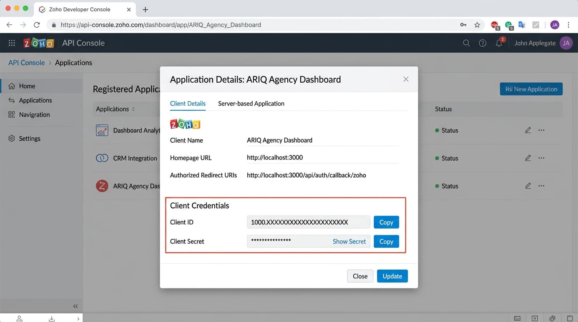
Task: Click edit pencil for Dashboard Analytics row
Action: point(528,130)
